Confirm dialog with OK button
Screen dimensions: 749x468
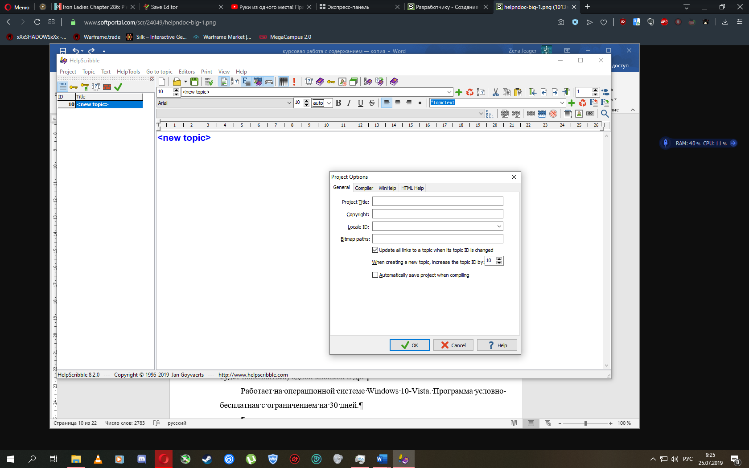coord(410,345)
